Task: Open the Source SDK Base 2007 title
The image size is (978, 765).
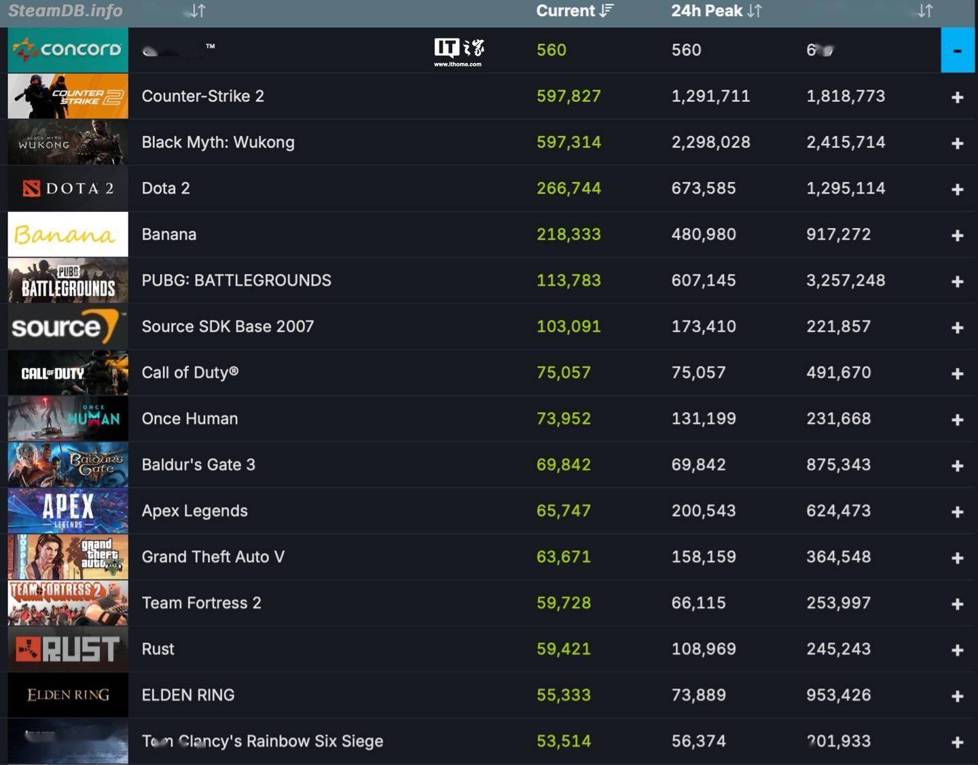Action: coord(228,326)
